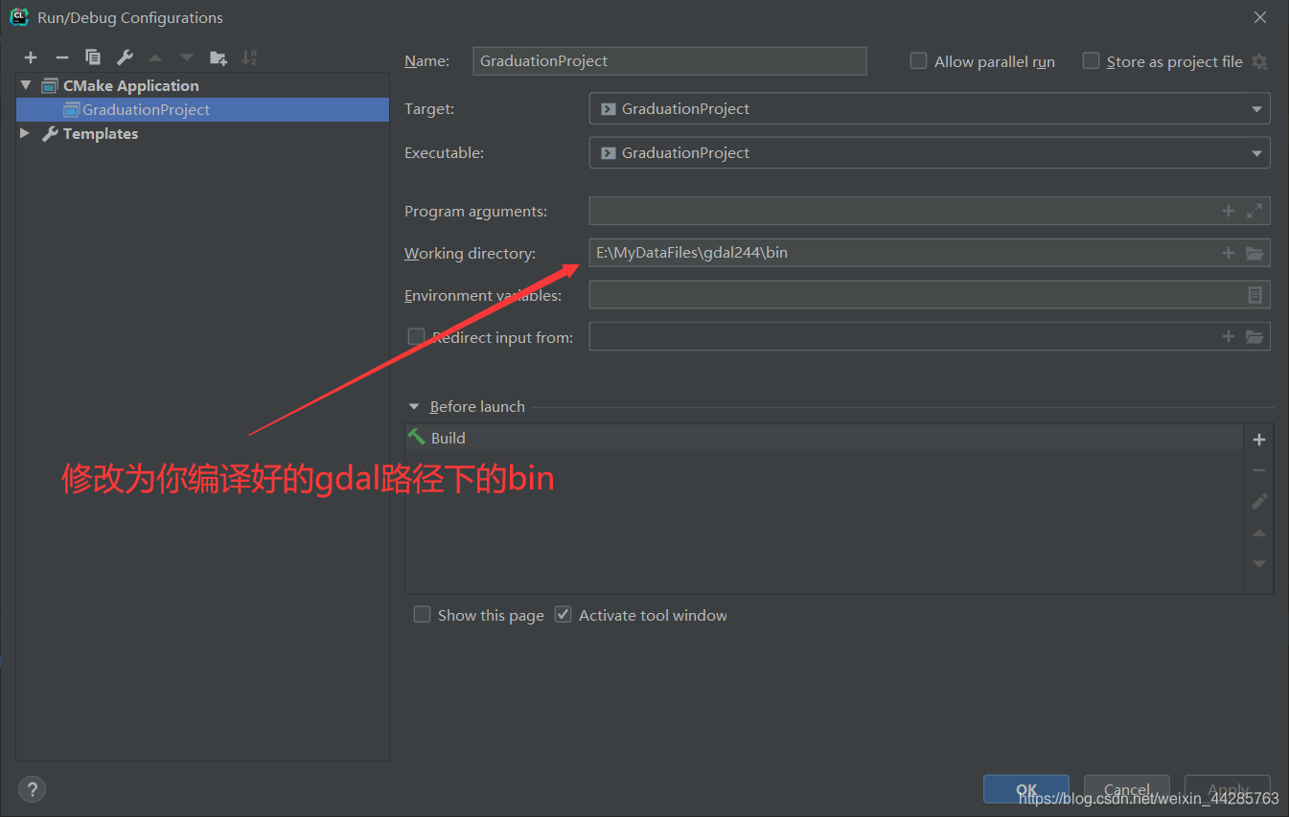Enable Store as project file
Screen dimensions: 1289x817
pyautogui.click(x=1091, y=60)
